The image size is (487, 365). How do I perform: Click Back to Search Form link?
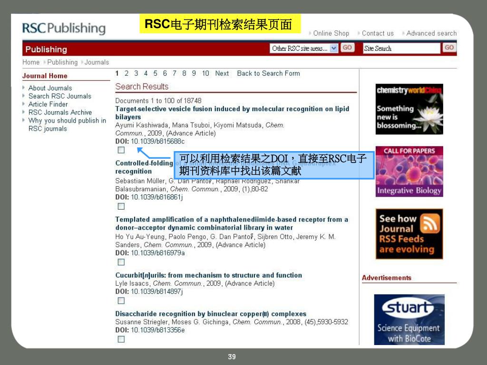click(268, 73)
